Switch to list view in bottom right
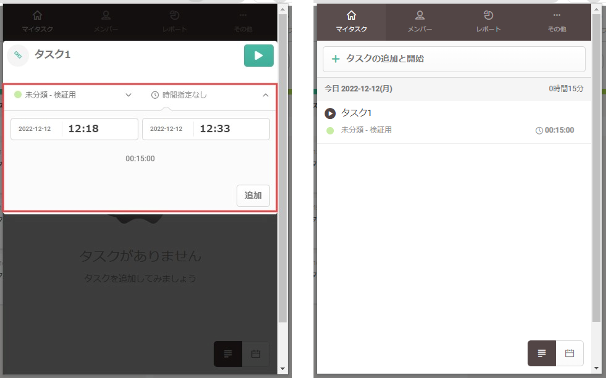 [x=542, y=353]
